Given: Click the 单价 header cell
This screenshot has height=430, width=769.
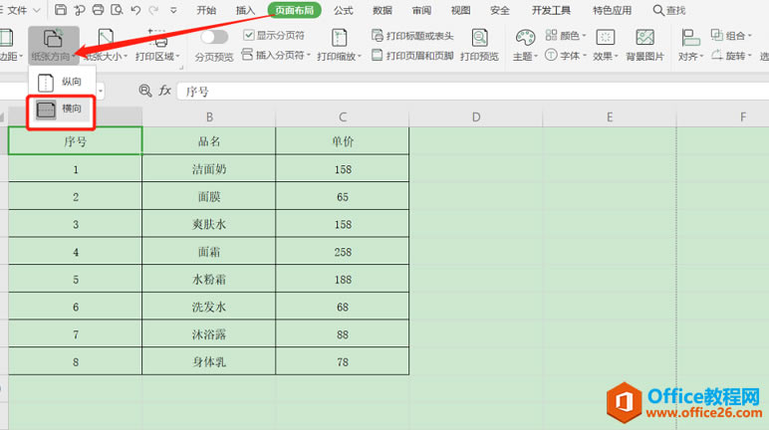Looking at the screenshot, I should click(x=343, y=141).
